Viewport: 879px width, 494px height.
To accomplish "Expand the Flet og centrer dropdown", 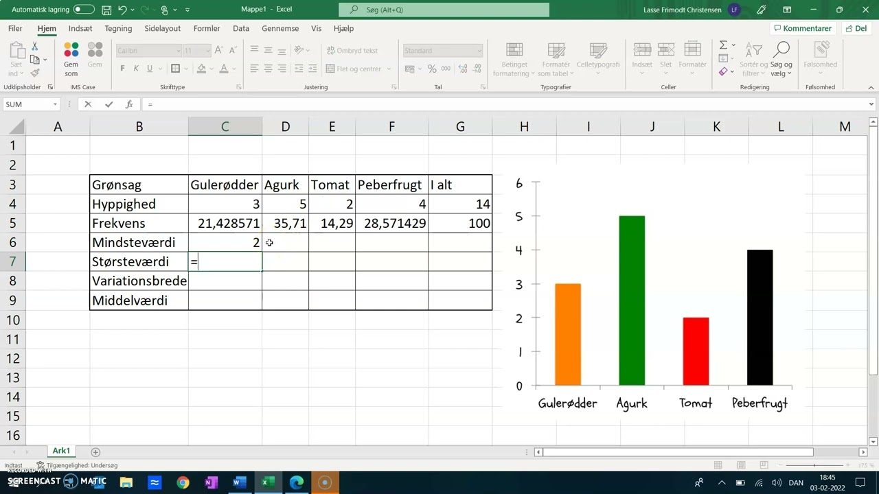I will tap(389, 69).
